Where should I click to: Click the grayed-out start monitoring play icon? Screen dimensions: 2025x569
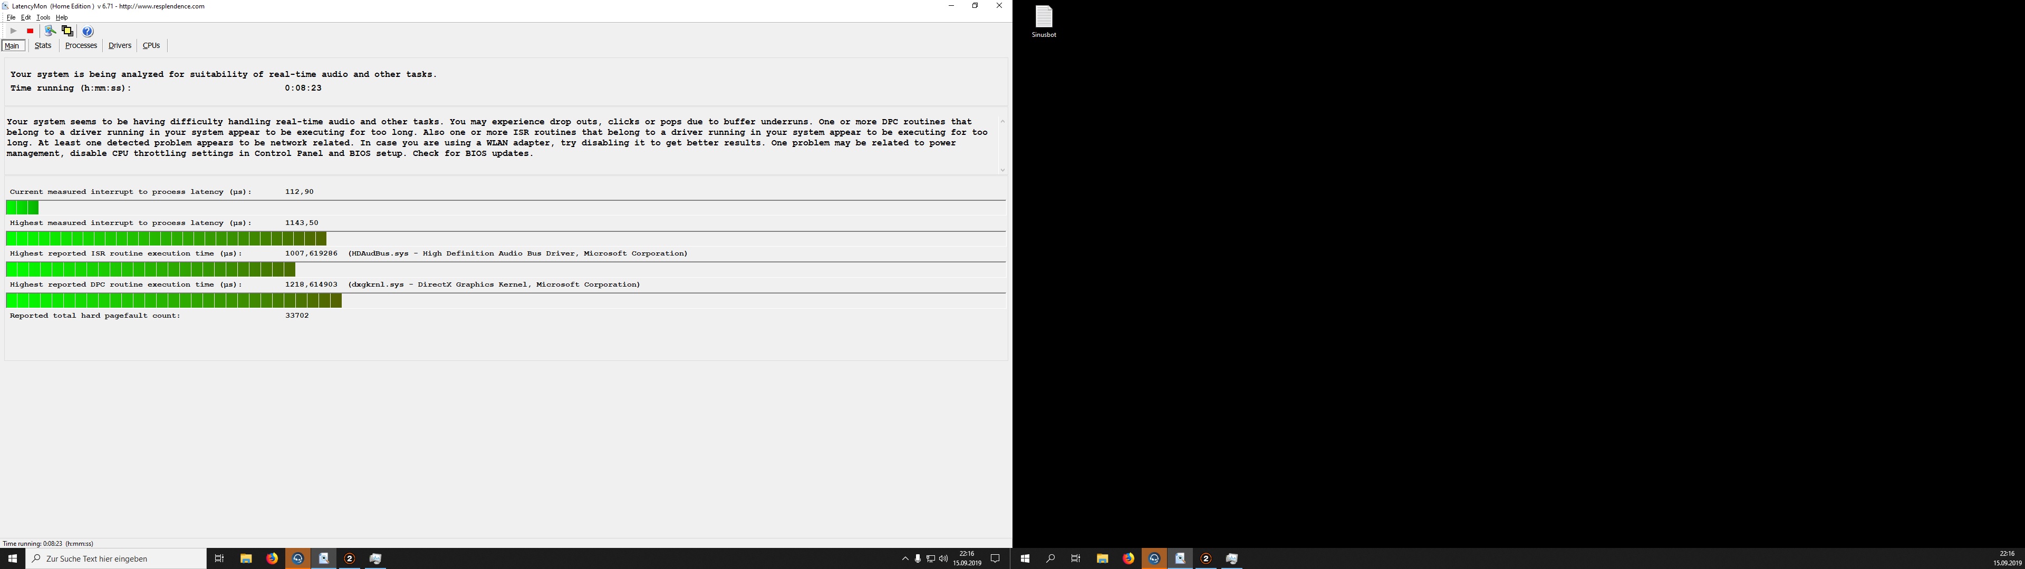[x=13, y=32]
